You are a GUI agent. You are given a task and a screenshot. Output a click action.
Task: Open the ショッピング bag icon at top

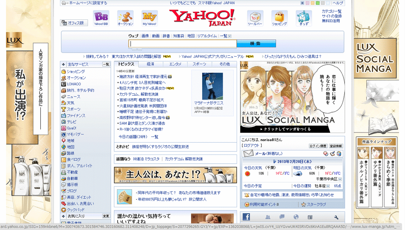[279, 18]
